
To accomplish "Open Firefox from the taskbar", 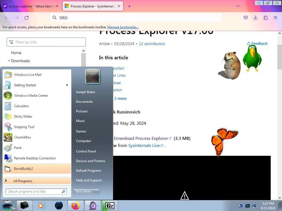I will 76,206.
